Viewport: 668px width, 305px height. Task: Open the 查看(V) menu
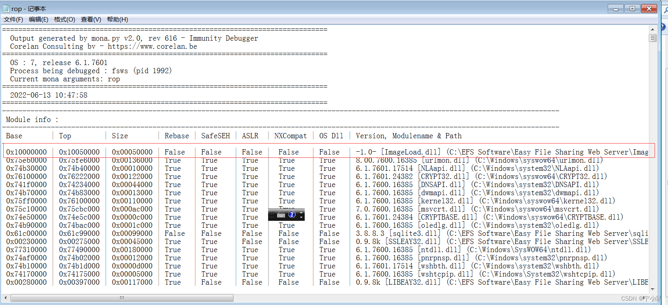[x=91, y=20]
